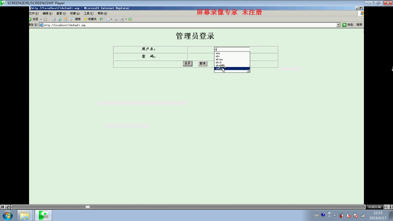393x221 pixels.
Task: Click the Mail envelope toolbar icon
Action: coord(108,19)
